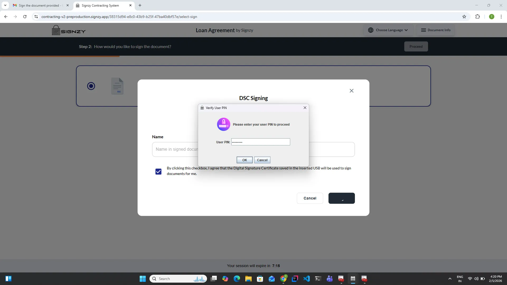Viewport: 507px width, 285px height.
Task: Reload the page
Action: (x=25, y=17)
